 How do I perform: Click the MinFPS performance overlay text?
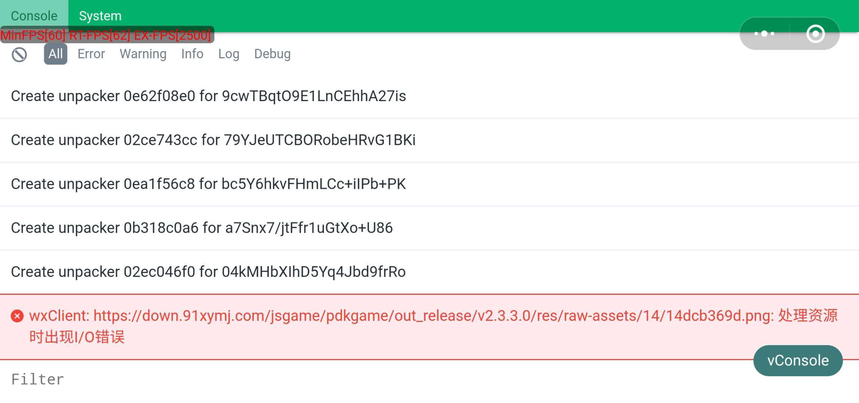tap(106, 35)
